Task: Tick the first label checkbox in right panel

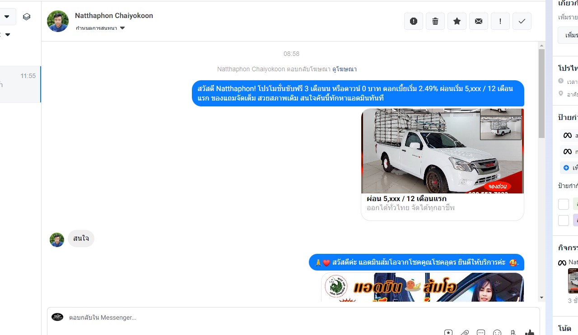Action: point(564,204)
